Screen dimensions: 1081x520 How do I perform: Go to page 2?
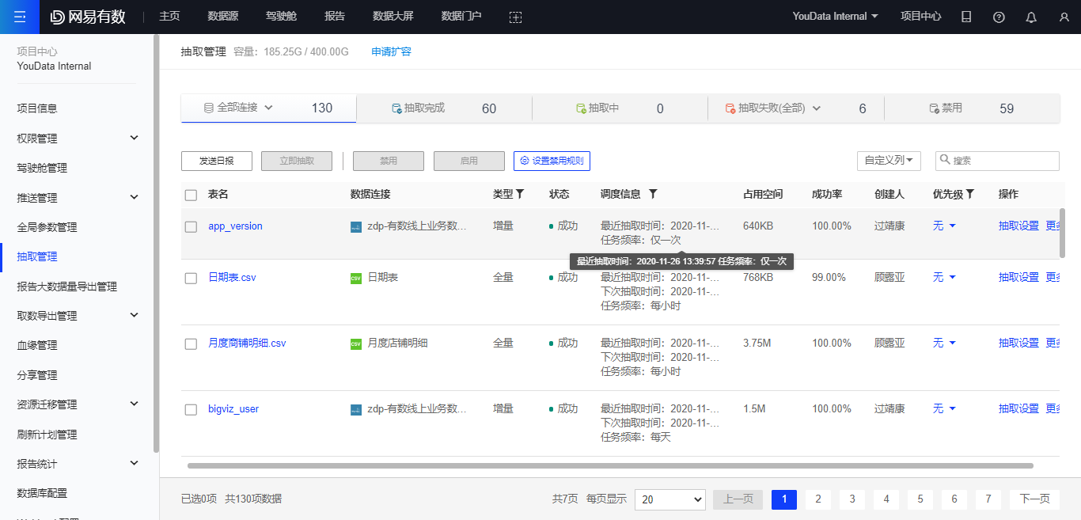(817, 499)
